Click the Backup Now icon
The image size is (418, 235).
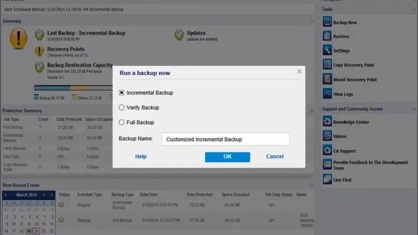tap(327, 22)
